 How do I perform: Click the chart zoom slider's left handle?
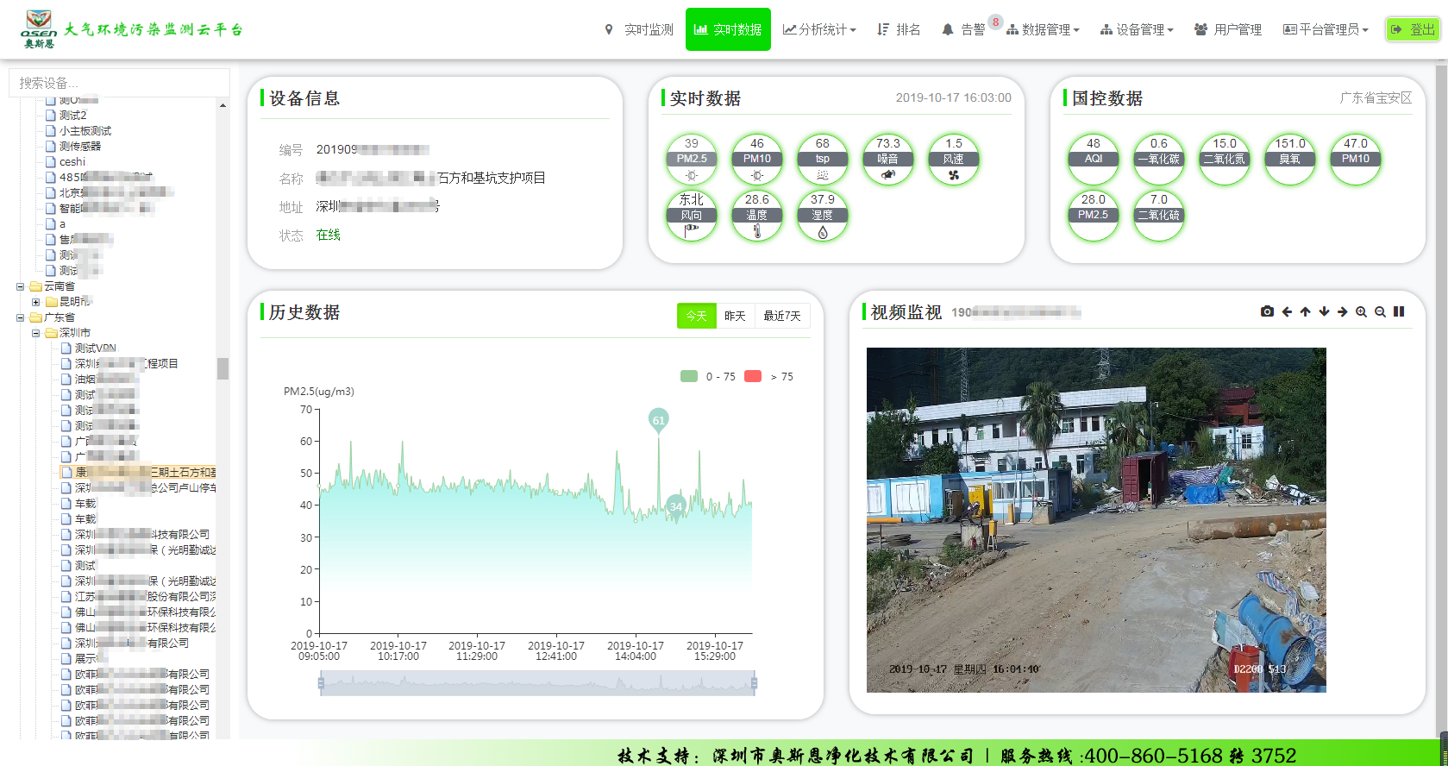tap(321, 684)
